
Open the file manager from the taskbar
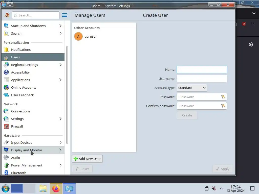(x=43, y=188)
